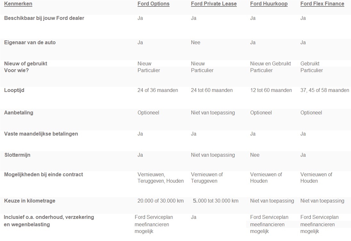Click the '24 of 36 maanden' cell
The image size is (351, 241).
pos(158,90)
